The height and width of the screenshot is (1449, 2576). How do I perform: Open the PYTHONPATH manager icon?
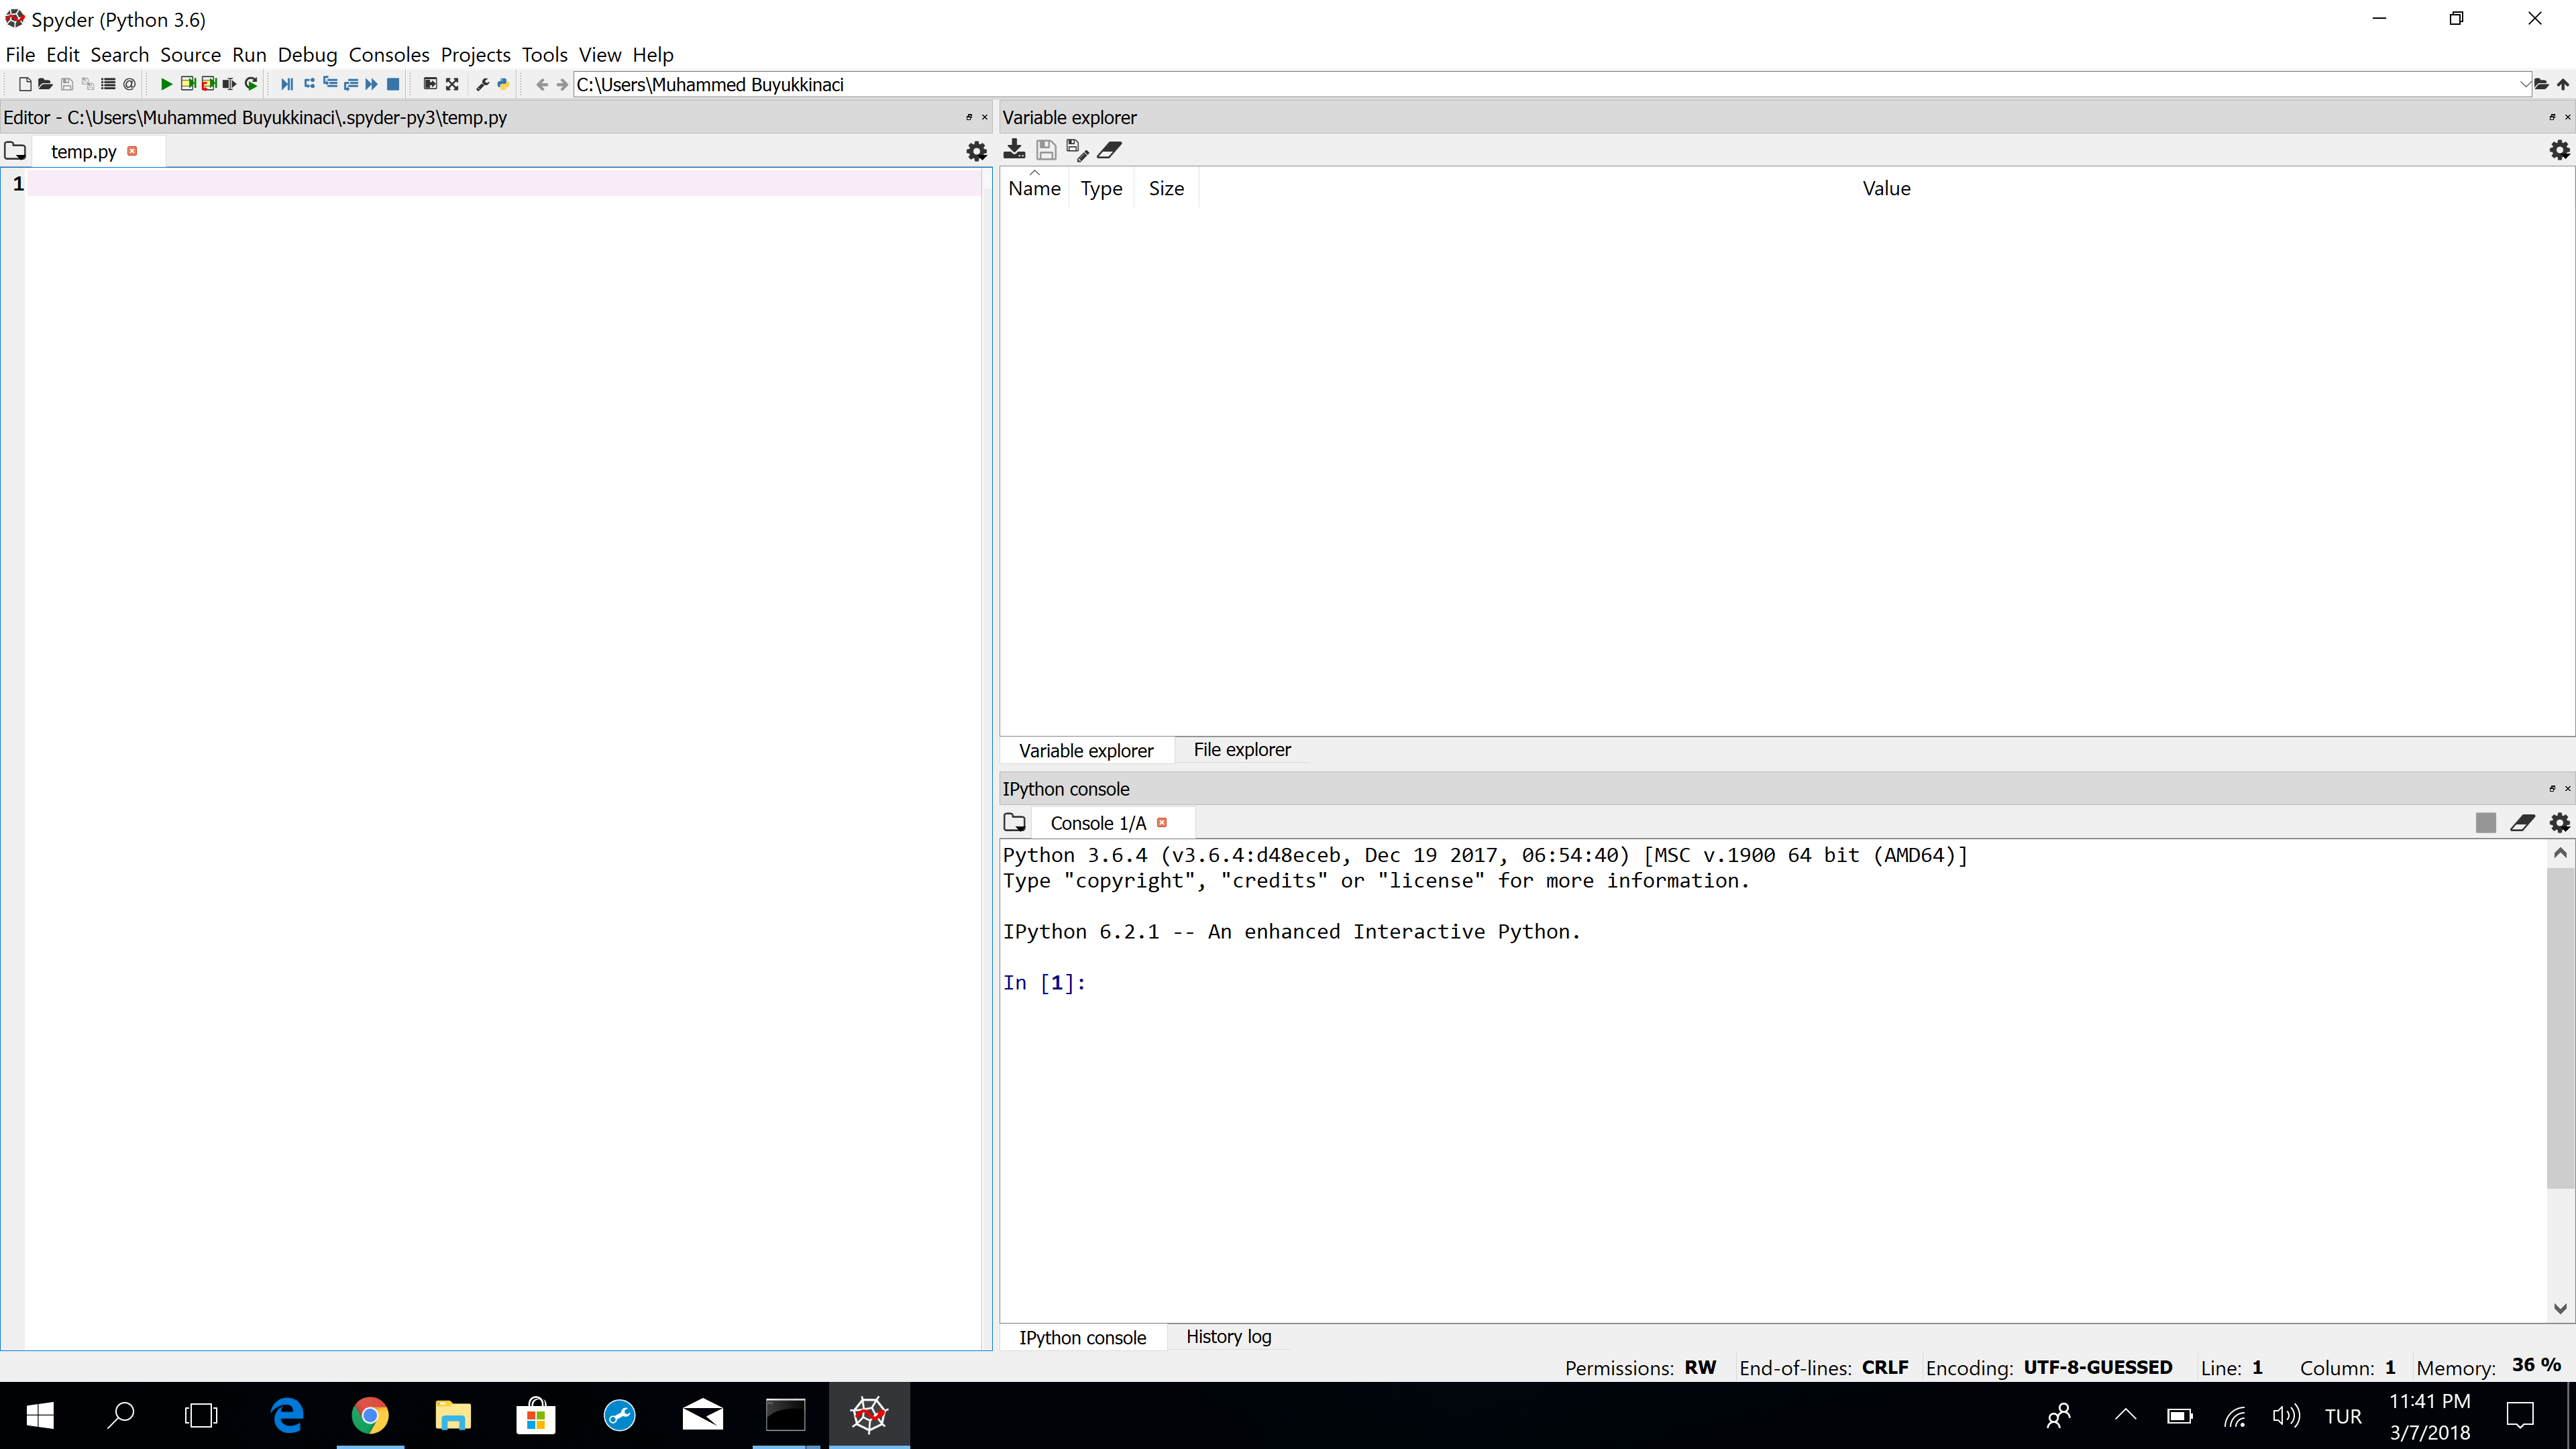pos(503,85)
